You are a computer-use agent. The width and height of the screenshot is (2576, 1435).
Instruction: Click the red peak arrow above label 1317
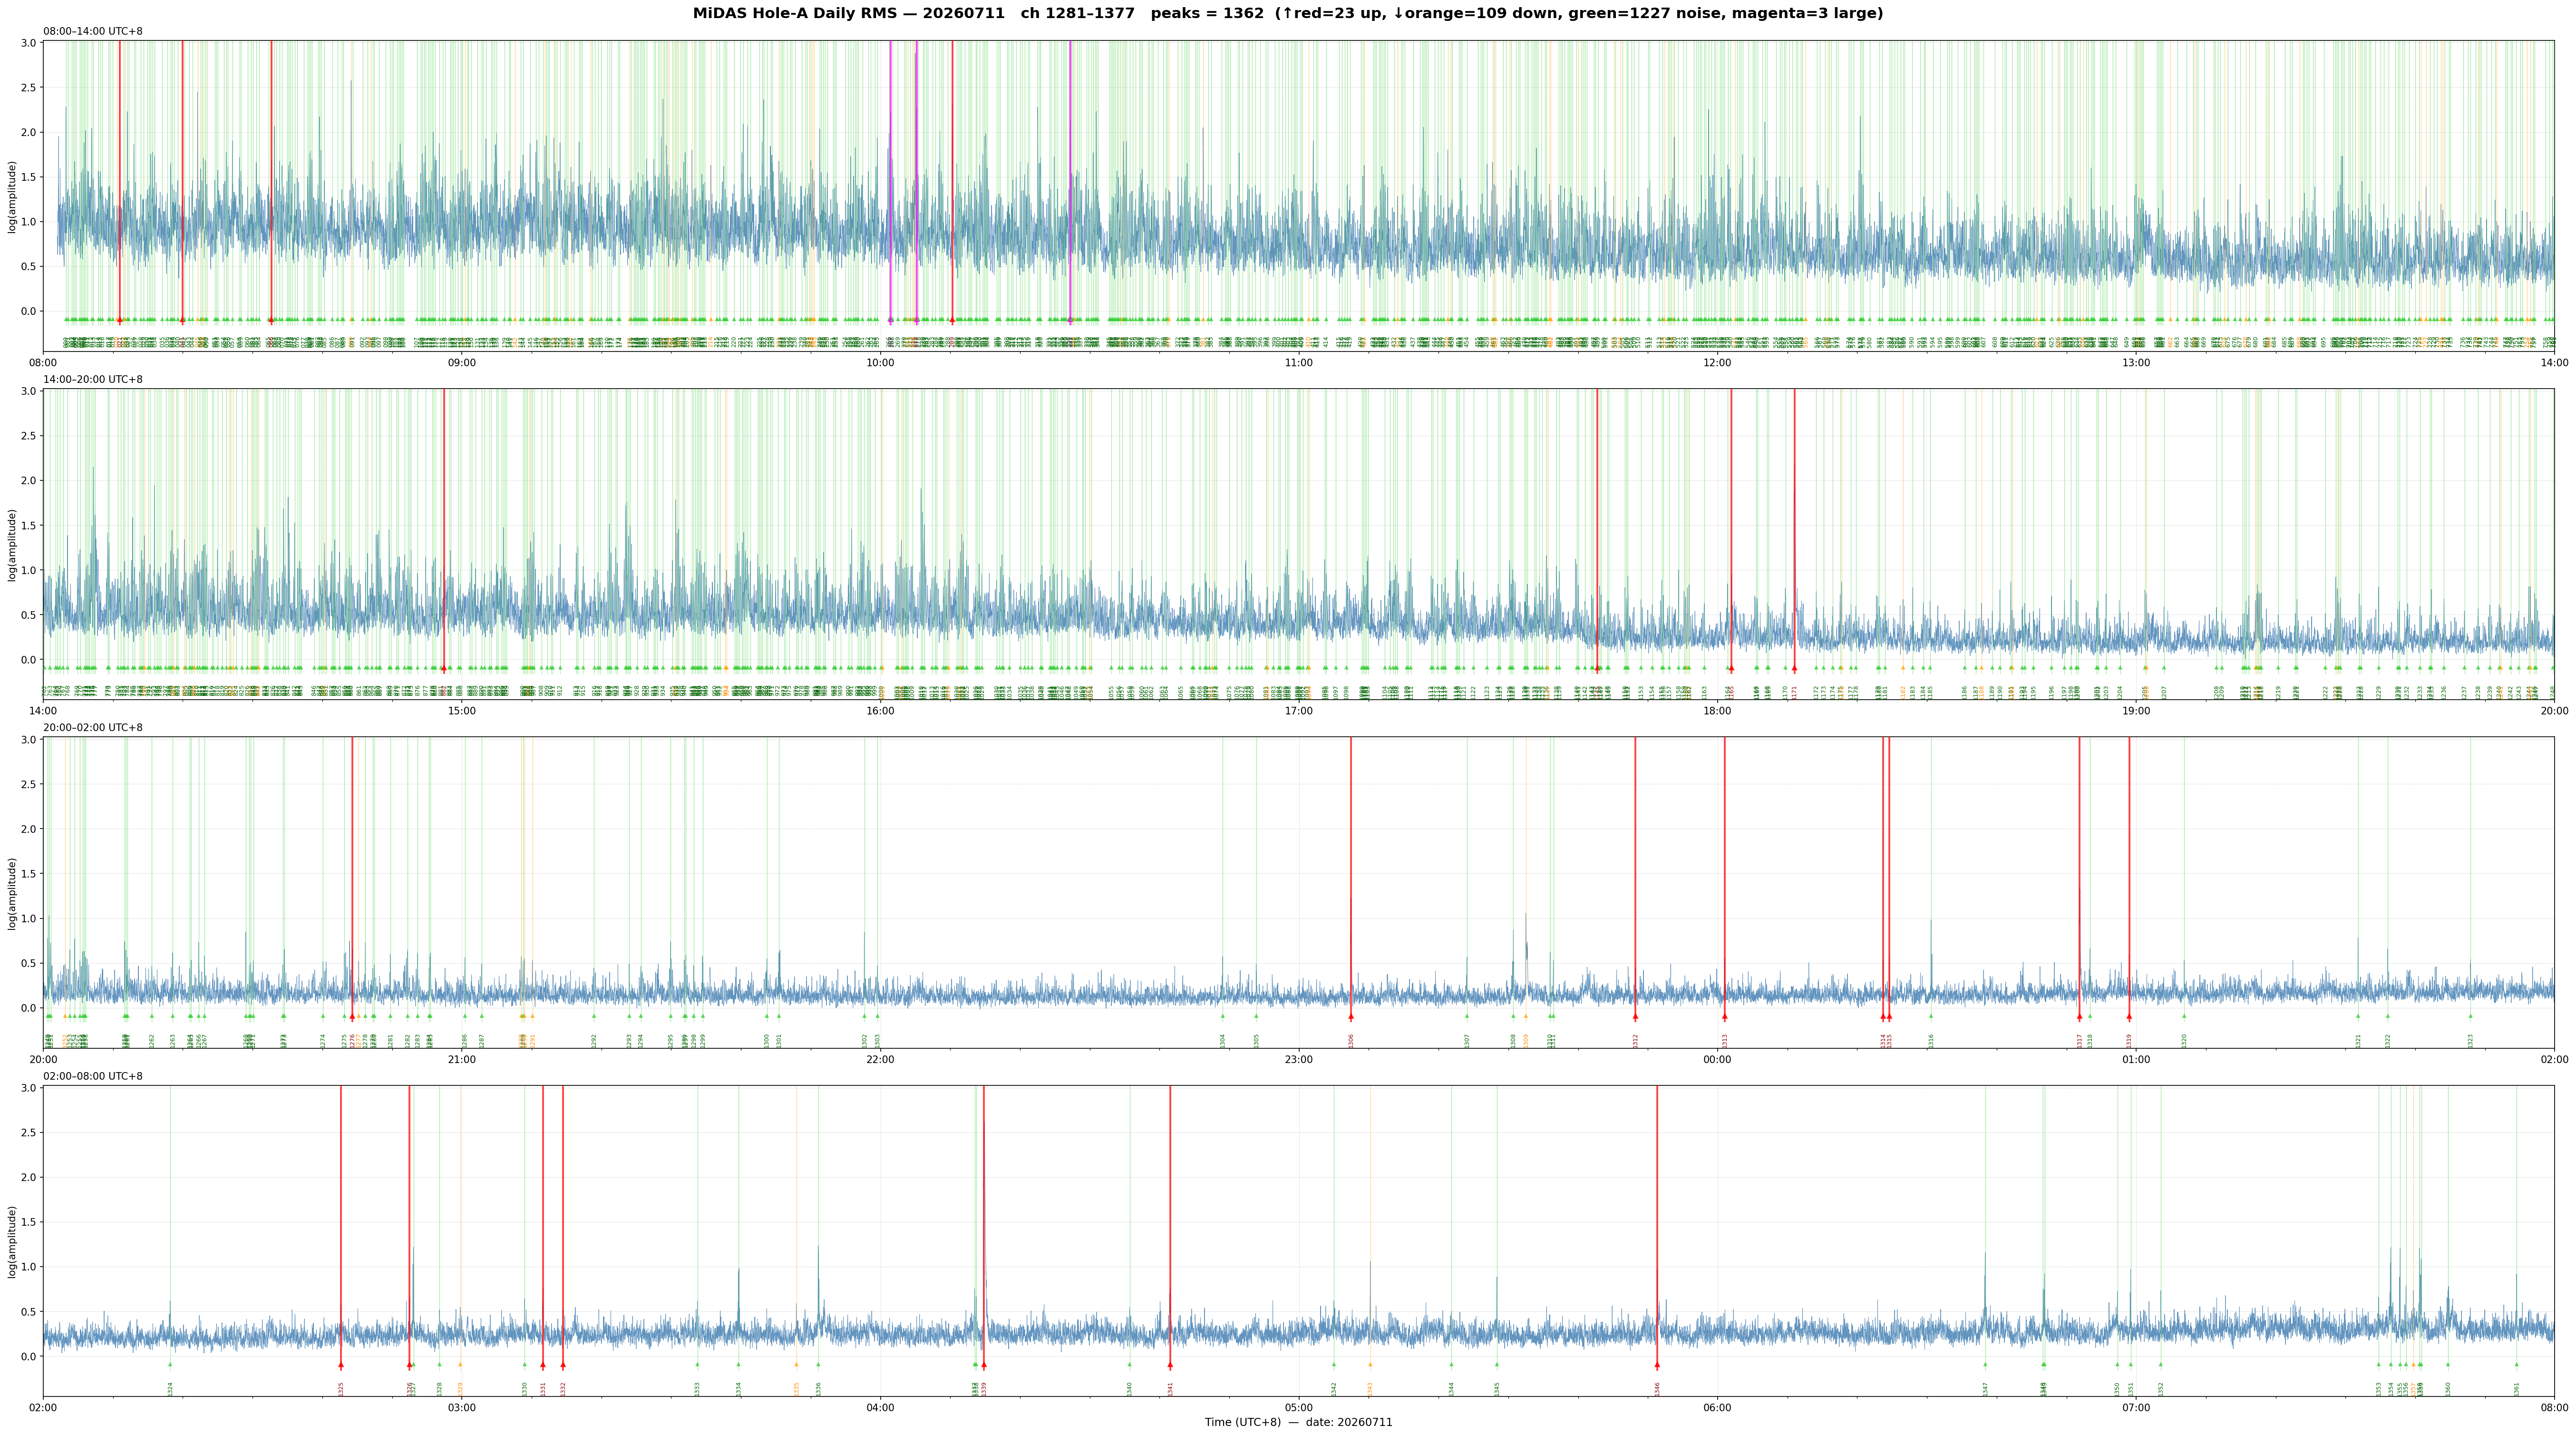point(2079,1016)
